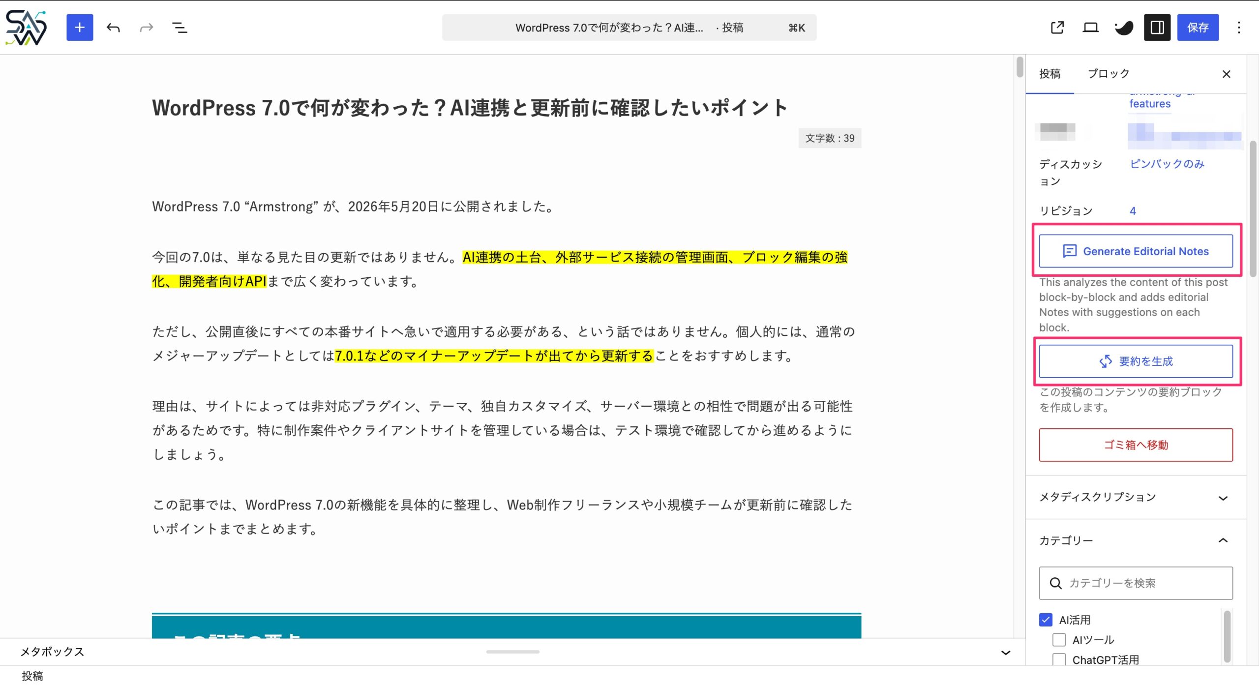
Task: Open the three-dot options menu
Action: 1239,28
